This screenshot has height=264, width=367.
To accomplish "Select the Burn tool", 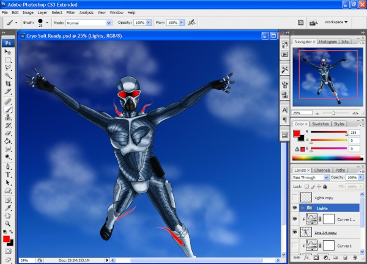I will click(x=8, y=156).
